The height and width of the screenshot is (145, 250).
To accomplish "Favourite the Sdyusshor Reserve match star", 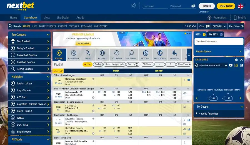I will tap(93, 119).
